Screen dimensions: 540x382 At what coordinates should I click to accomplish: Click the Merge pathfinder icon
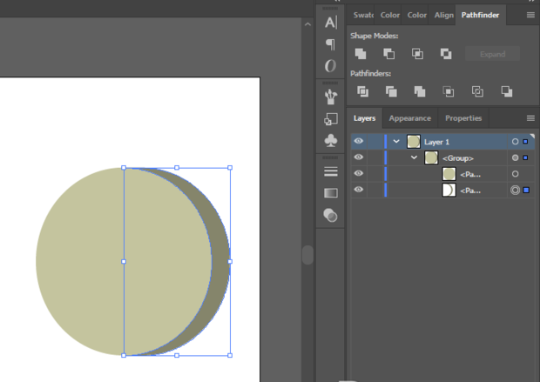tap(420, 91)
